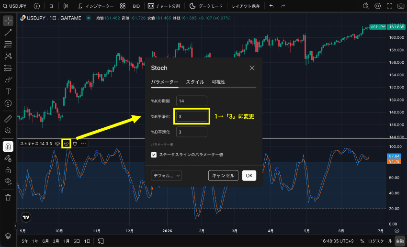
Task: Click the trash remove drawings icon
Action: pyautogui.click(x=8, y=198)
